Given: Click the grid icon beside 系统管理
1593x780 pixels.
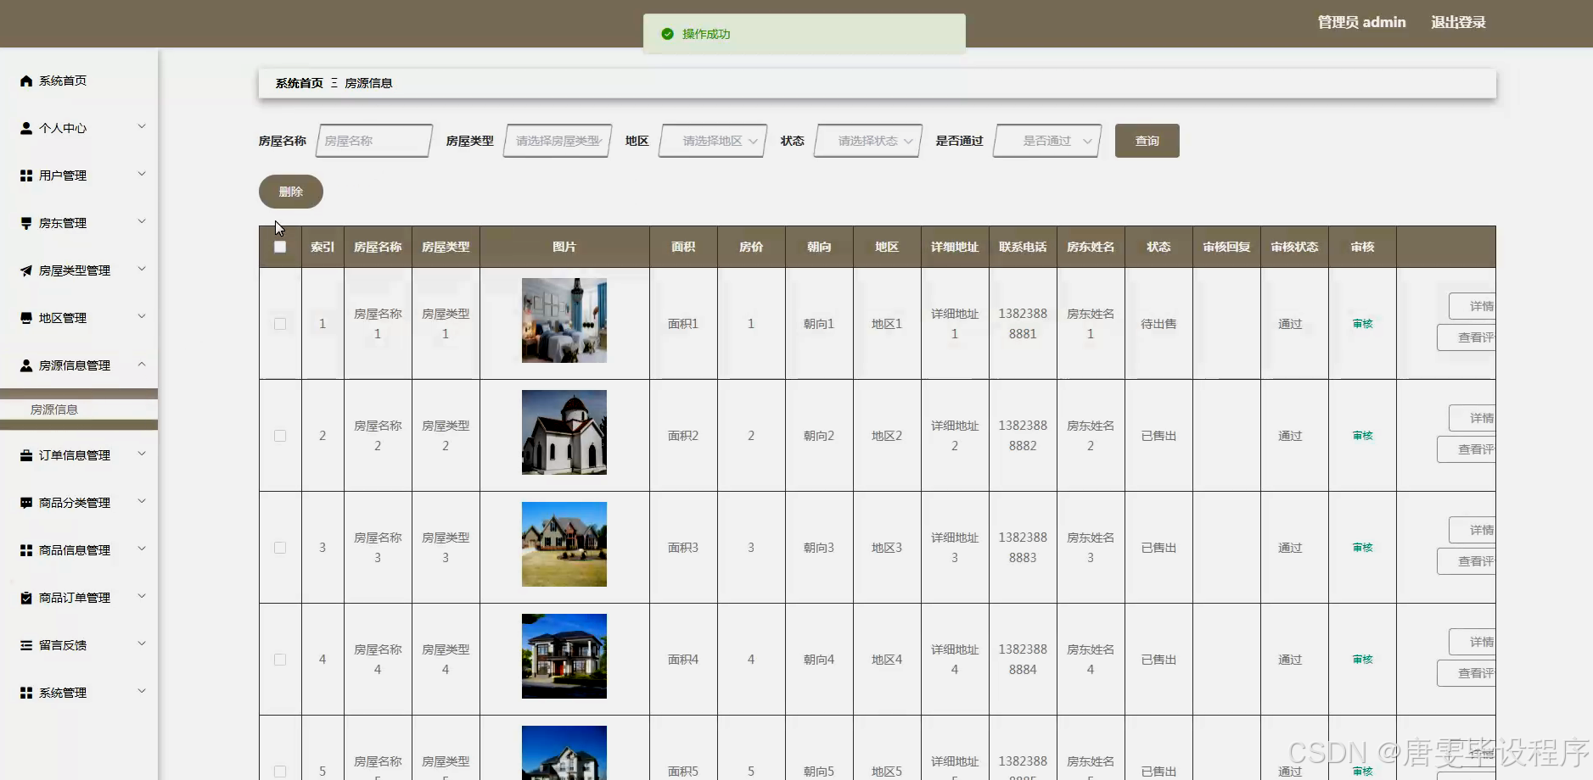Looking at the screenshot, I should click(26, 693).
